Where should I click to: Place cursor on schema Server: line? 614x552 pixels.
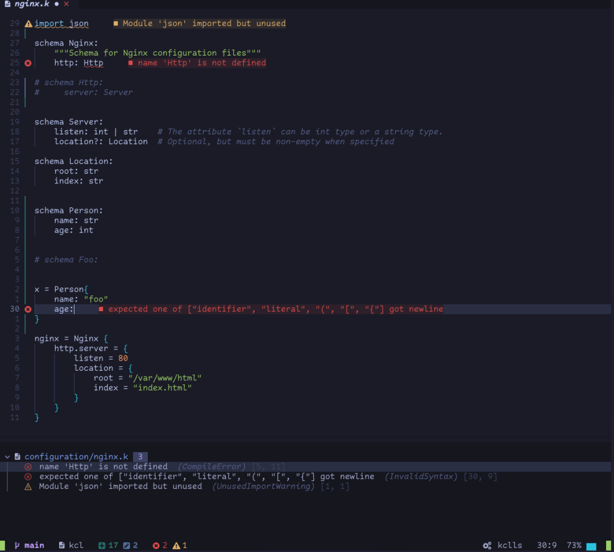tap(69, 122)
